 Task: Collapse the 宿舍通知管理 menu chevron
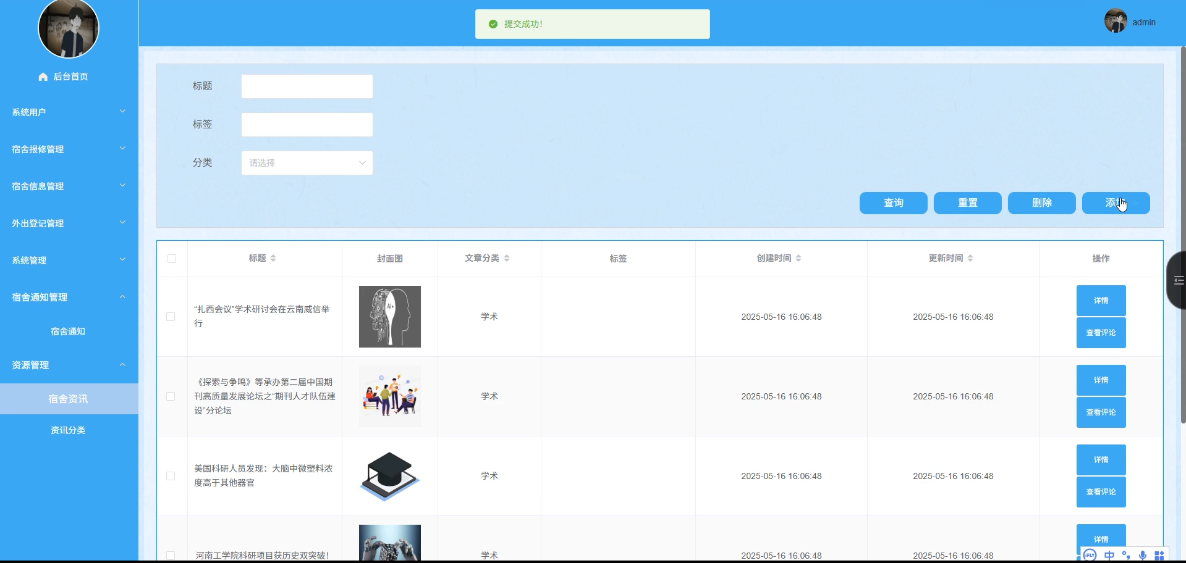122,297
